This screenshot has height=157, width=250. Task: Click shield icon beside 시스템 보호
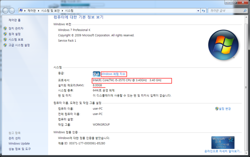click(5, 40)
